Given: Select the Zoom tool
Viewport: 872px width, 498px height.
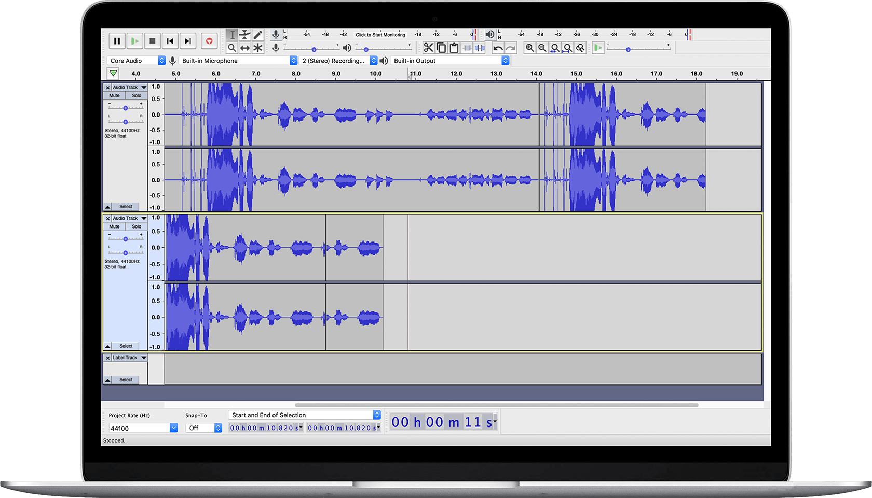Looking at the screenshot, I should click(233, 48).
